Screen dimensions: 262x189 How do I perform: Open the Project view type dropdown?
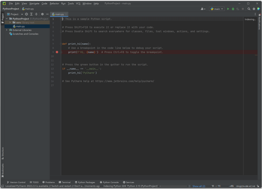pos(15,14)
